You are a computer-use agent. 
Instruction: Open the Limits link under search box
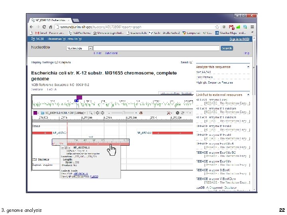coord(98,53)
